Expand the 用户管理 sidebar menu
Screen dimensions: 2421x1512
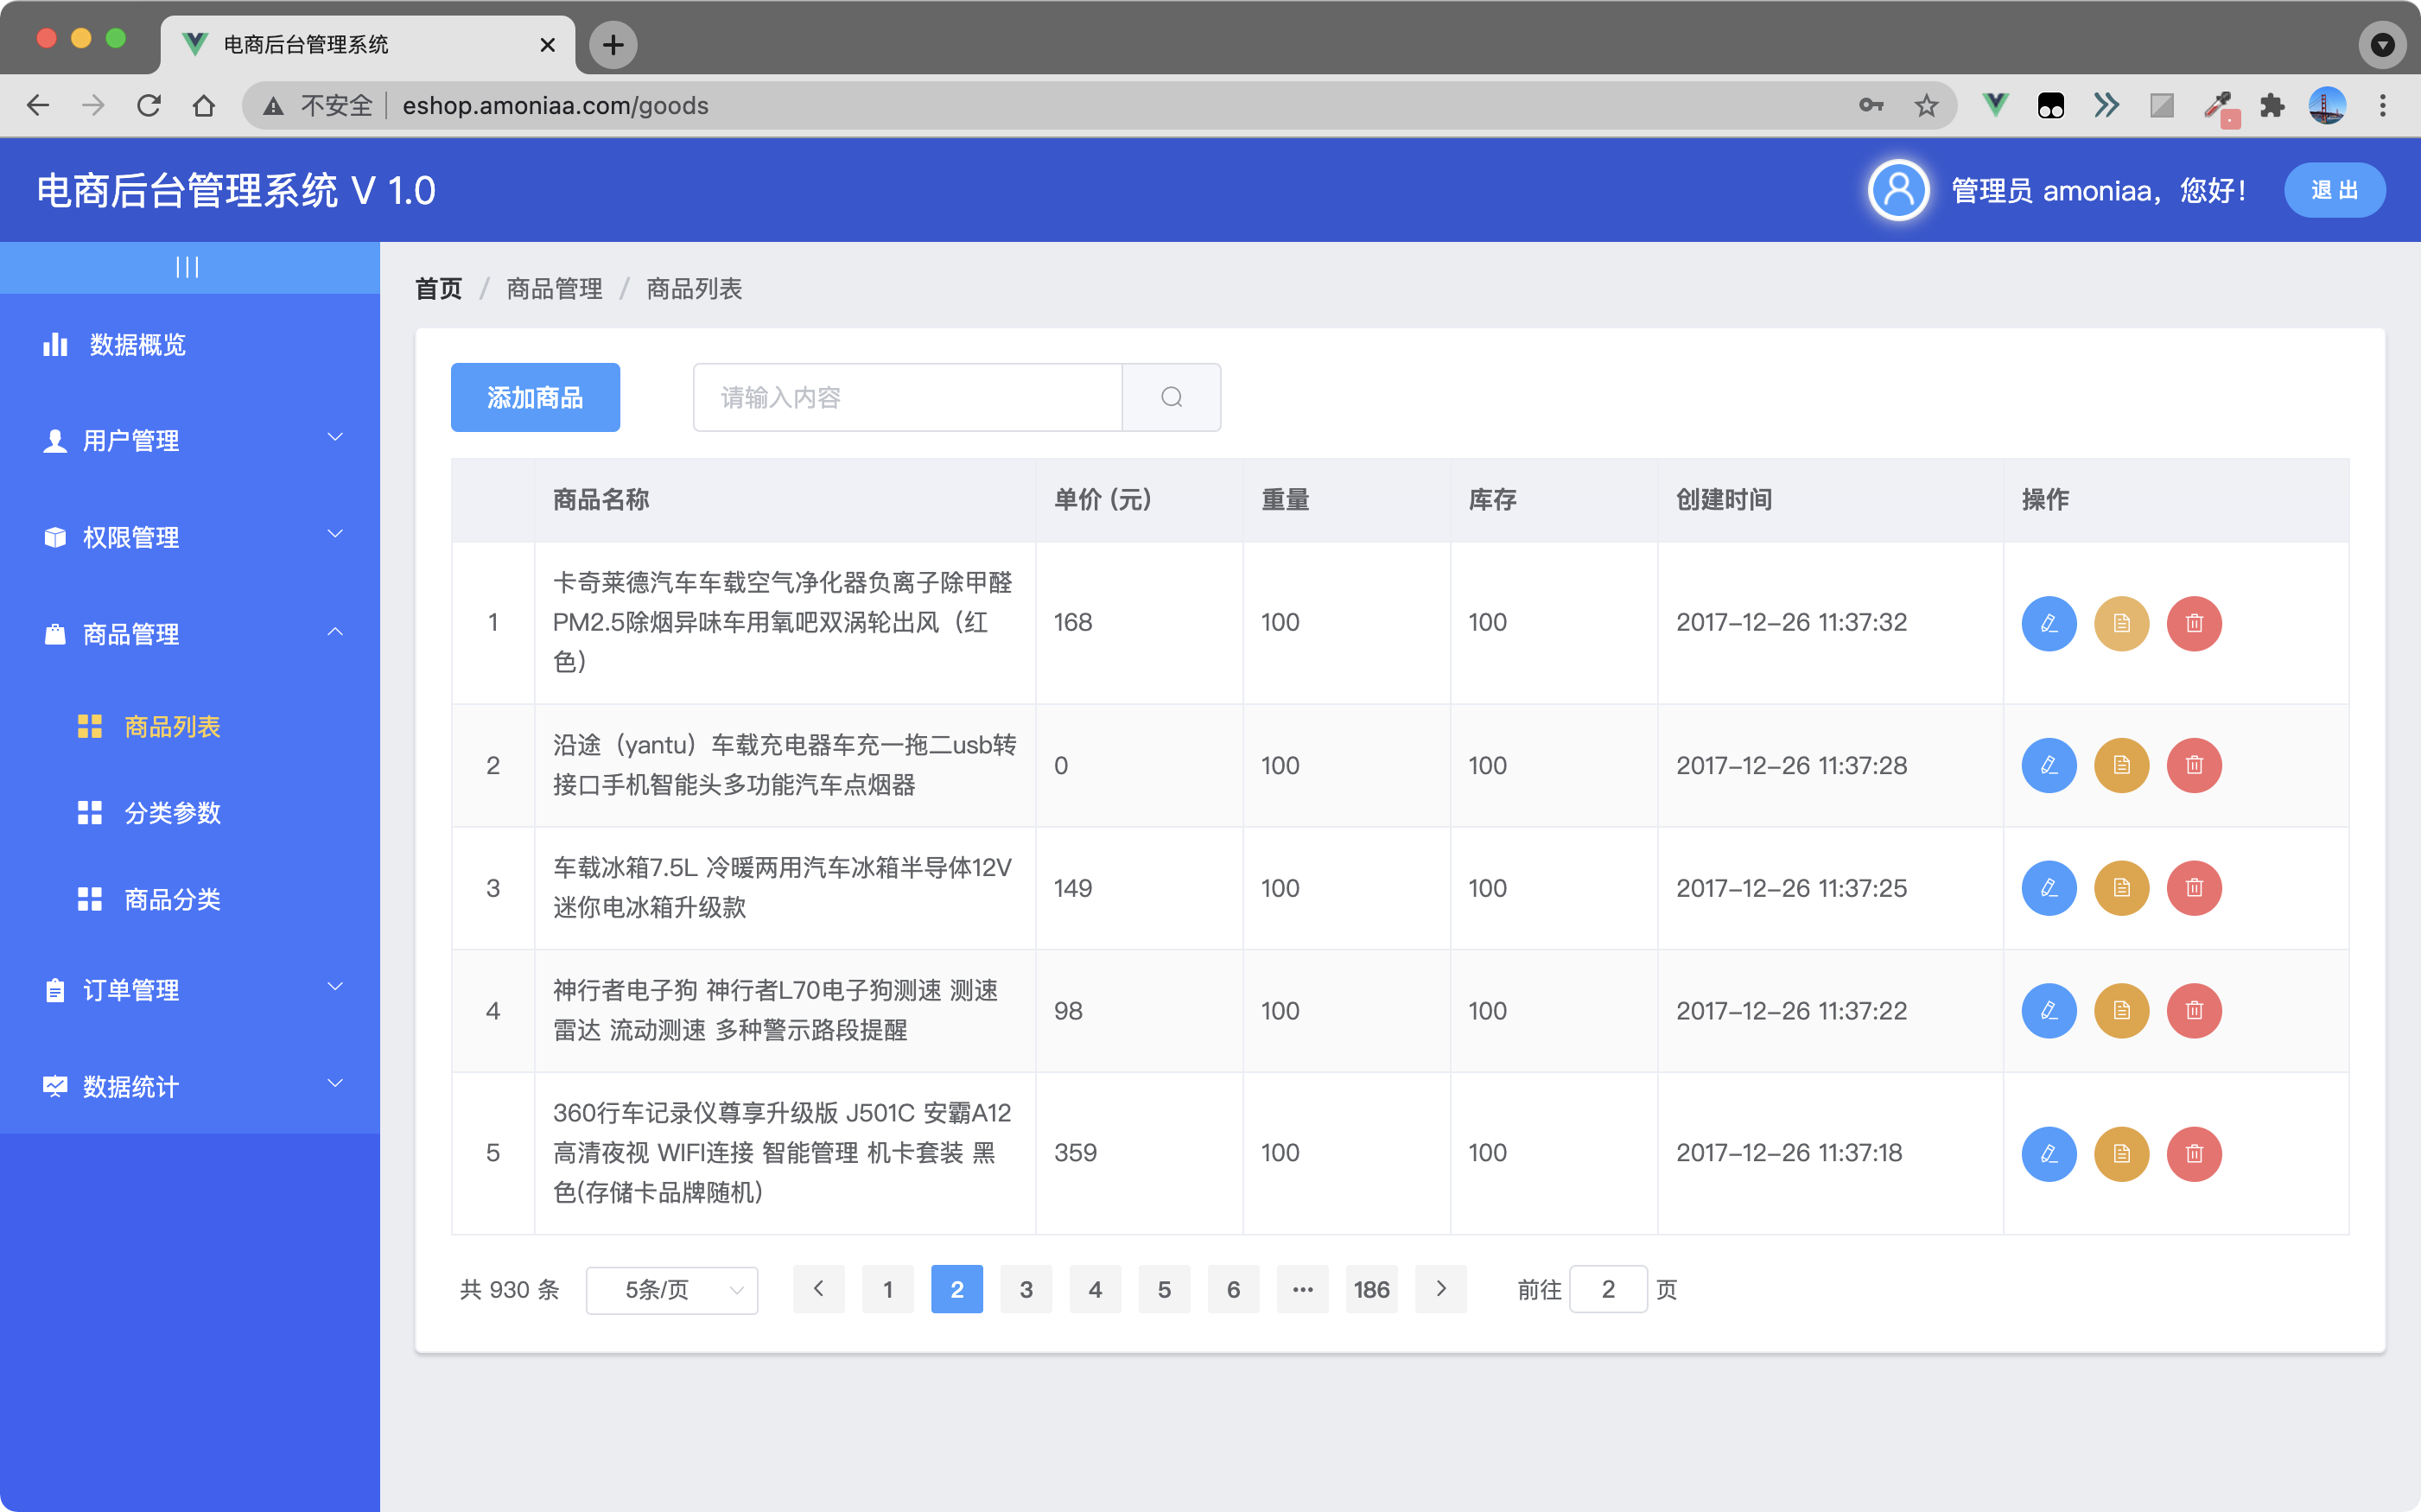190,440
